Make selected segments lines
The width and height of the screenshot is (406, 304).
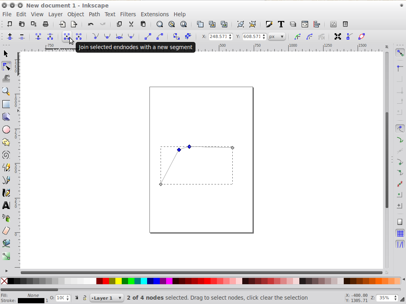pos(148,37)
